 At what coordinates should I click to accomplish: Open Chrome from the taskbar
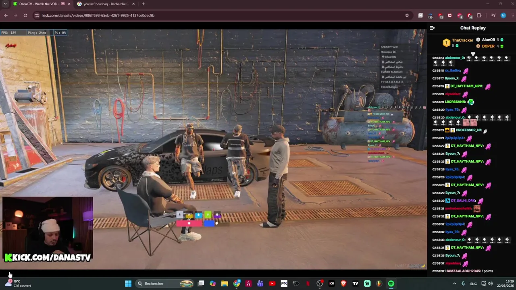click(x=237, y=284)
